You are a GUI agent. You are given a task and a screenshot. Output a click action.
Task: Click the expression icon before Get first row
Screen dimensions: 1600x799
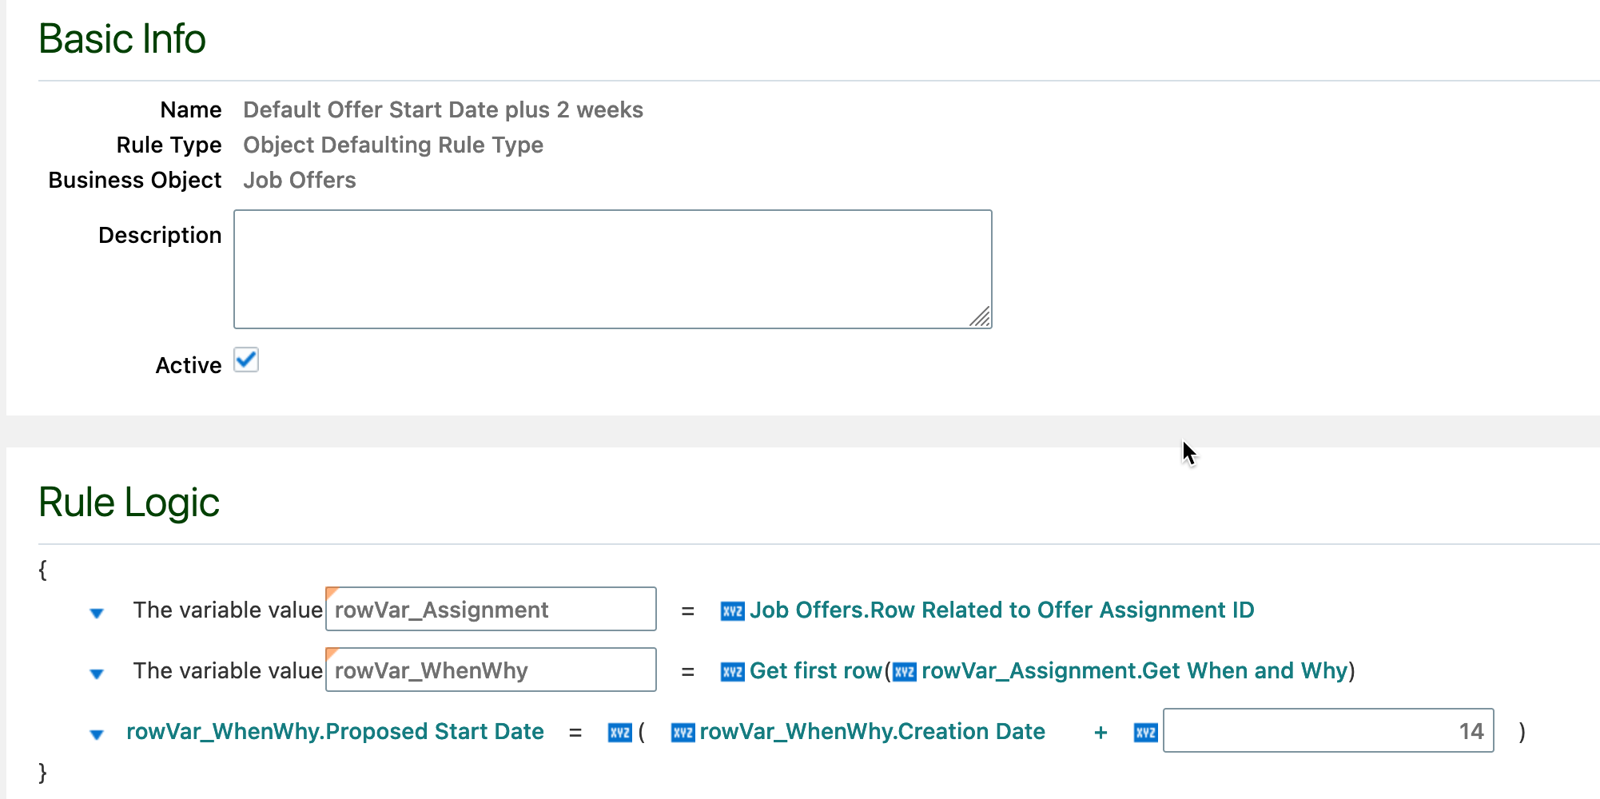pos(732,671)
